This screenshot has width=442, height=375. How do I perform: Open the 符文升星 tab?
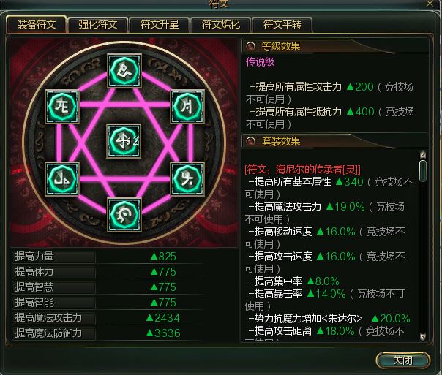point(160,25)
